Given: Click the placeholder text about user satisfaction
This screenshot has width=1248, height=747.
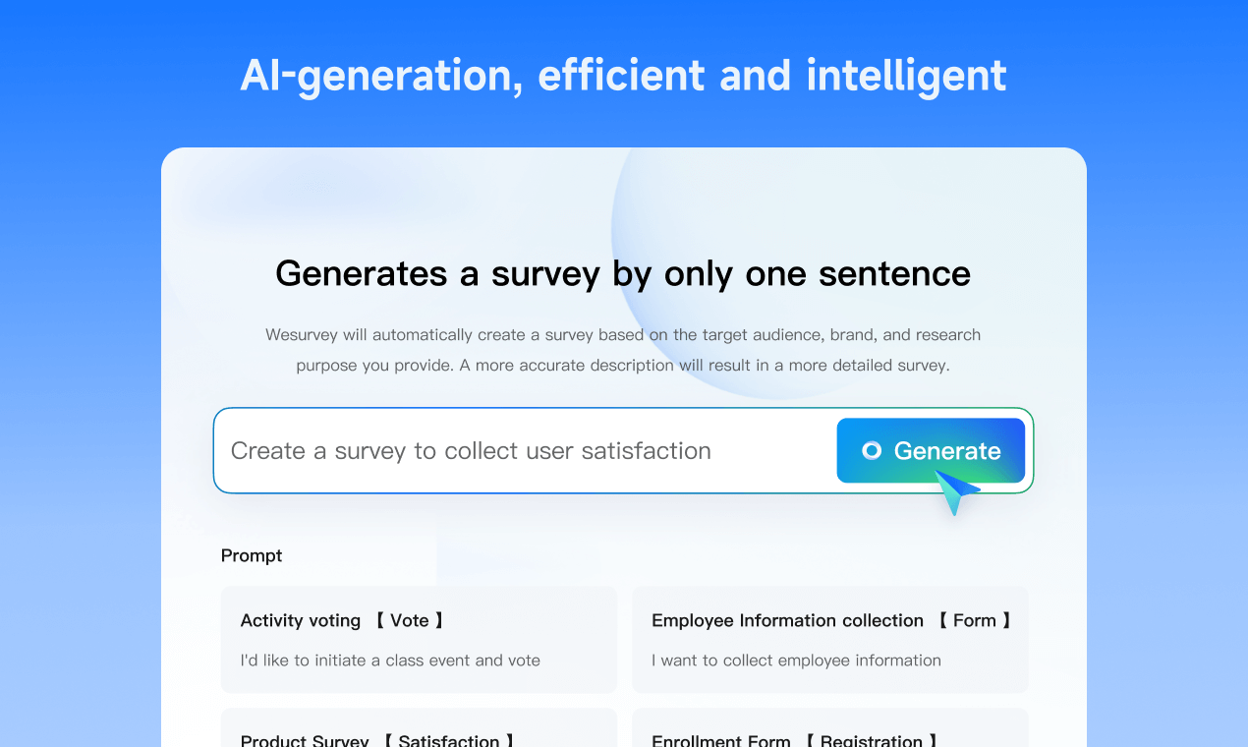Looking at the screenshot, I should click(470, 450).
